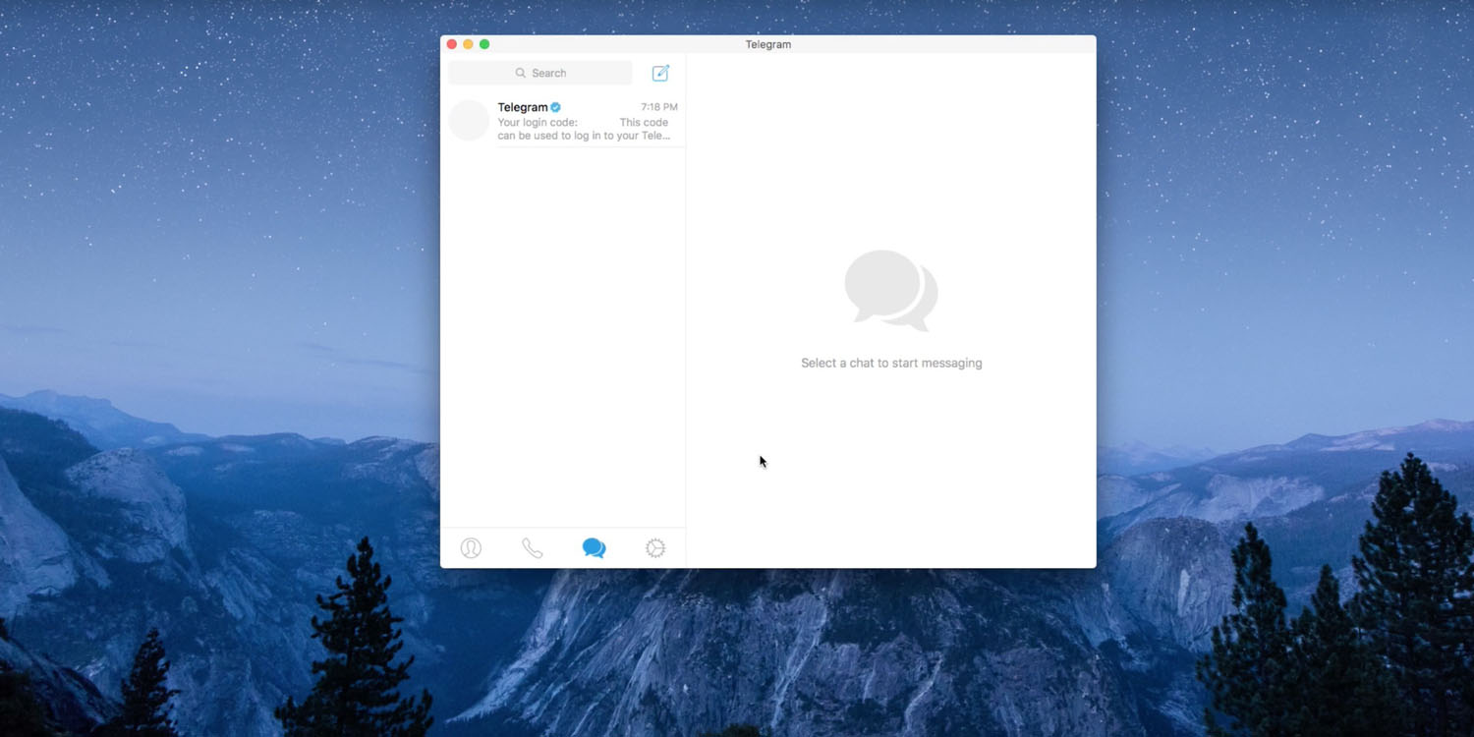This screenshot has width=1474, height=737.
Task: Close the Telegram window
Action: 452,44
